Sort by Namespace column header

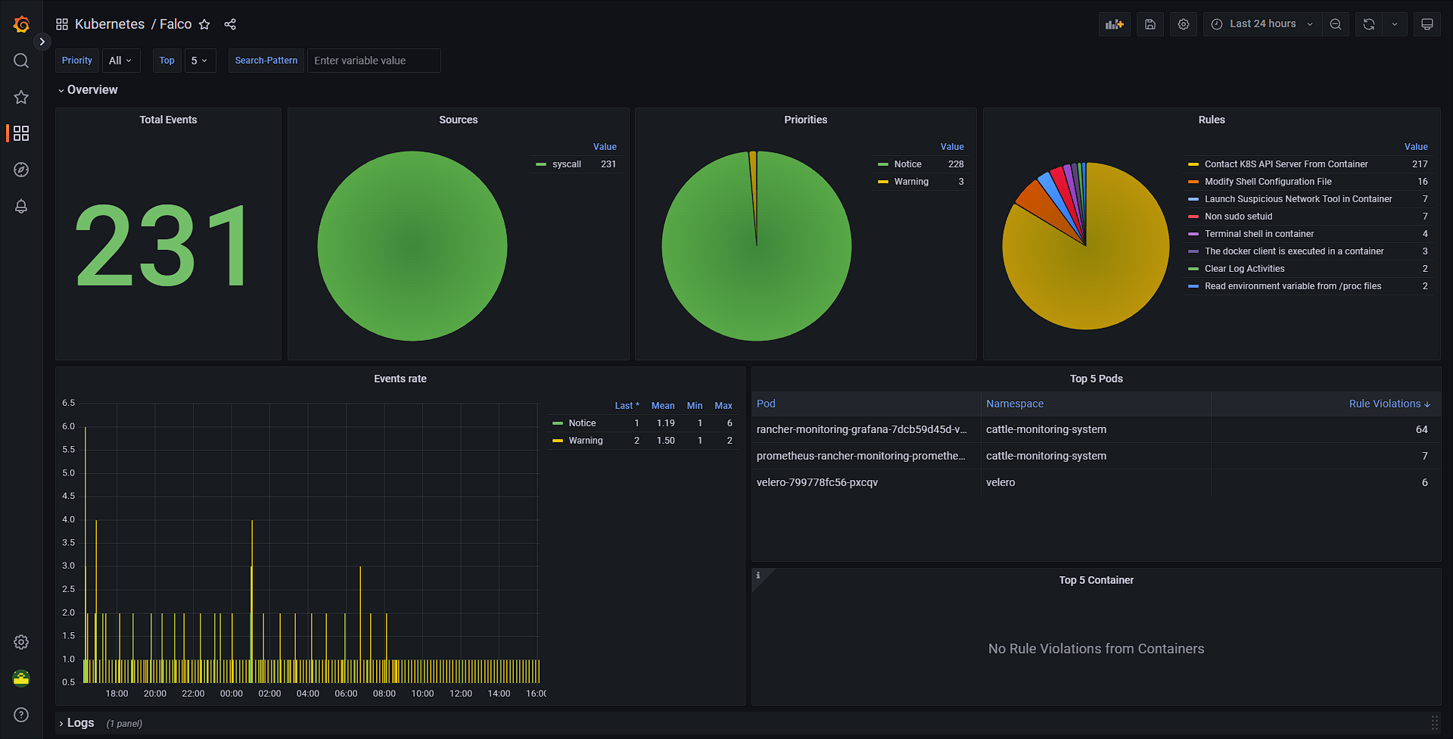point(1015,404)
